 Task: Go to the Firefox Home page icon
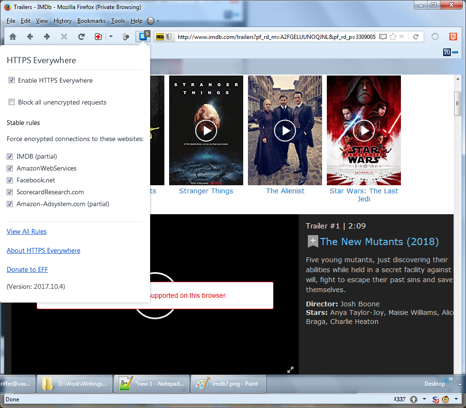pos(13,37)
